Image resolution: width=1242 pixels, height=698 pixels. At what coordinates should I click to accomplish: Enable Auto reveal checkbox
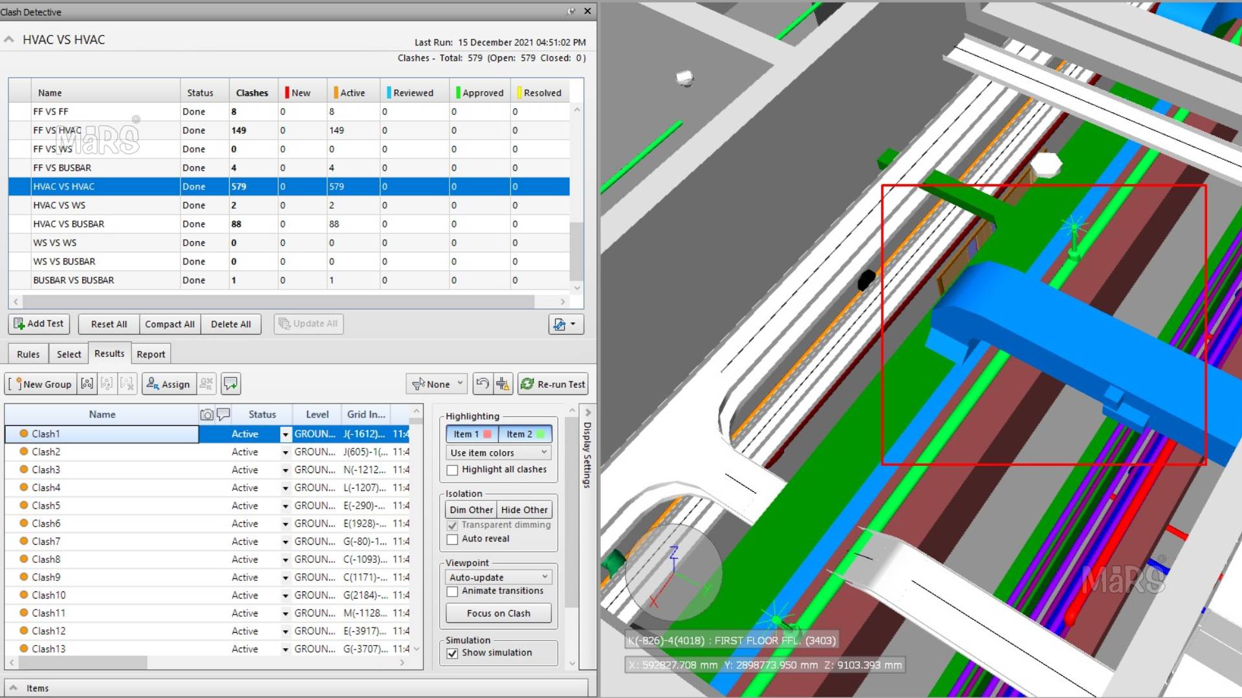[x=452, y=539]
